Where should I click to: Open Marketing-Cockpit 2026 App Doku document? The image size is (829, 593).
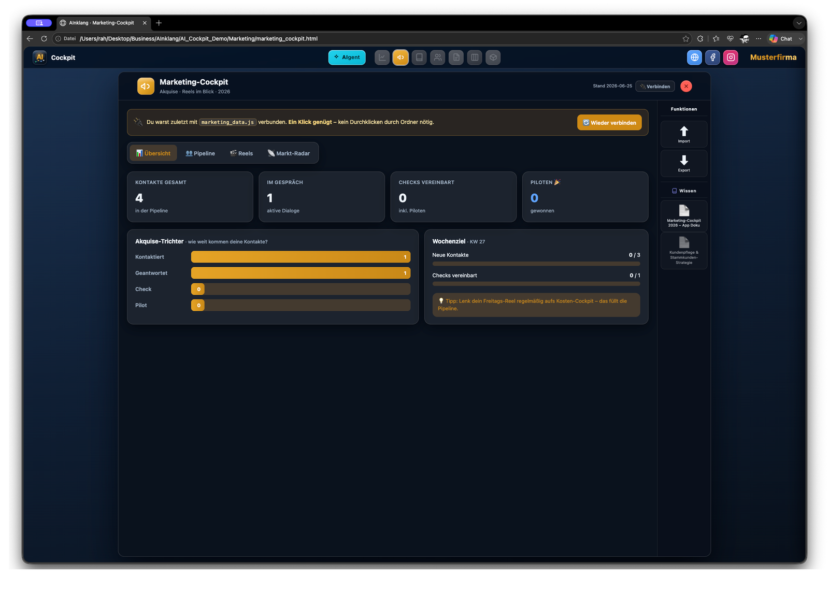(x=684, y=216)
